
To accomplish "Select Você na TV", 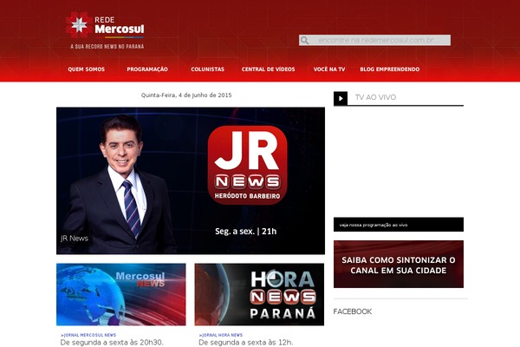I will (x=329, y=69).
